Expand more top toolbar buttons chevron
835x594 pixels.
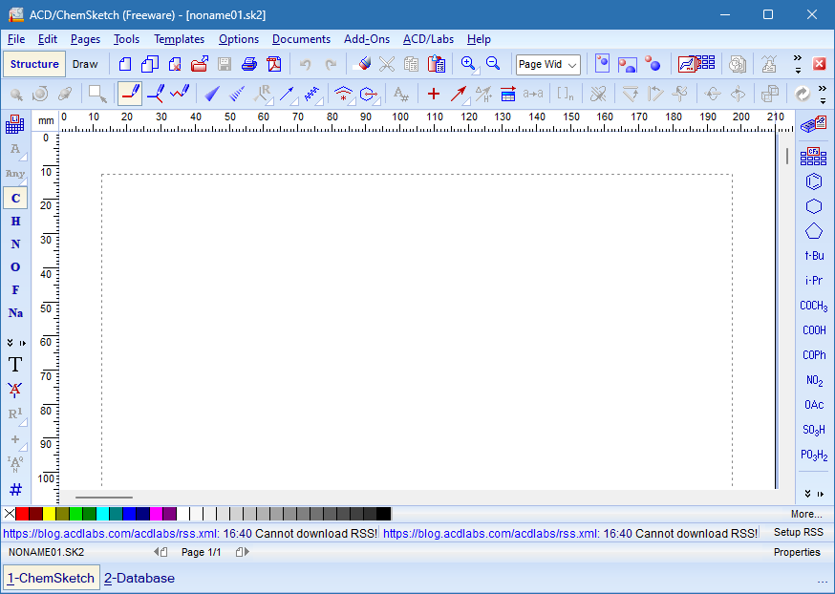pyautogui.click(x=797, y=58)
